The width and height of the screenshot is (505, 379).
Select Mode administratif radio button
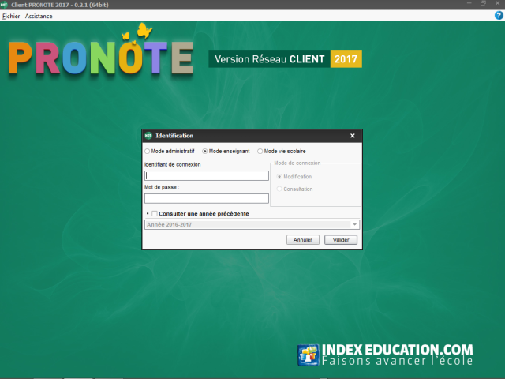pyautogui.click(x=148, y=151)
